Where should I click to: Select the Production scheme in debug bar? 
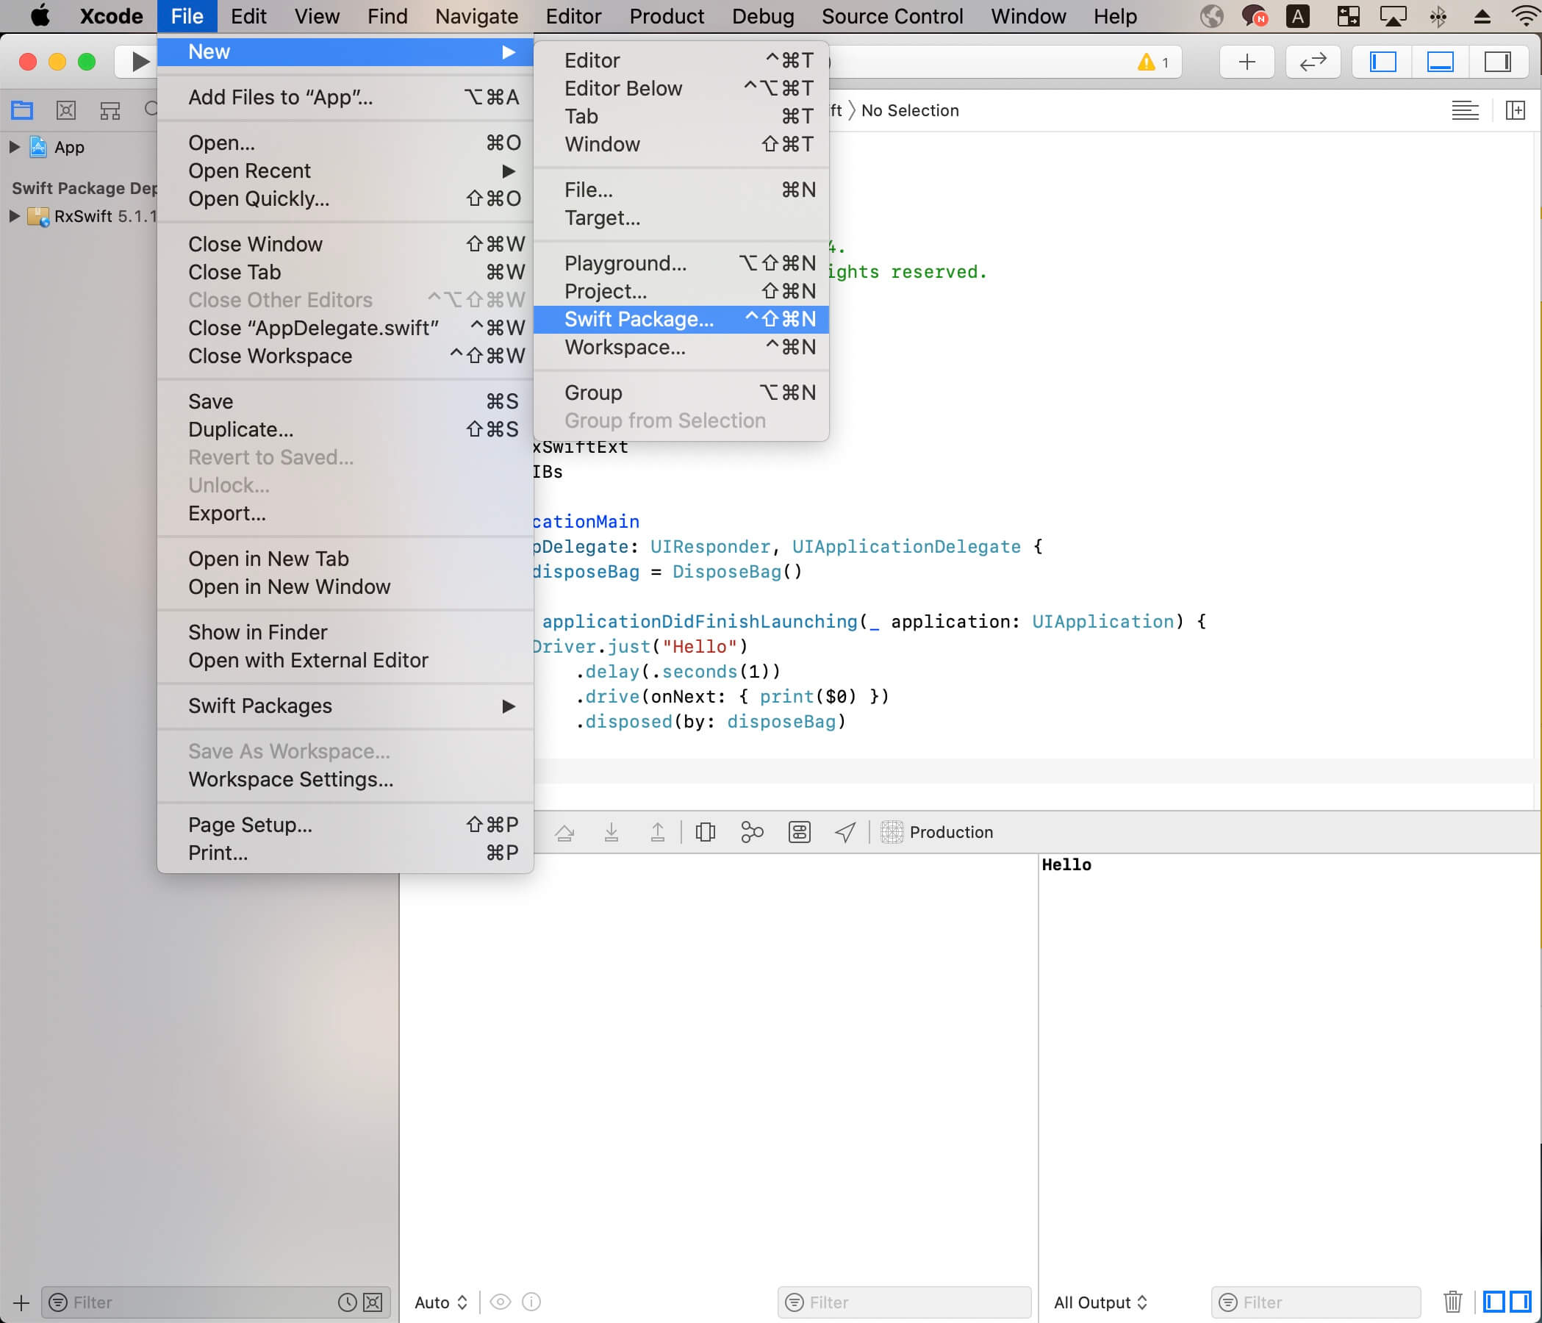937,832
